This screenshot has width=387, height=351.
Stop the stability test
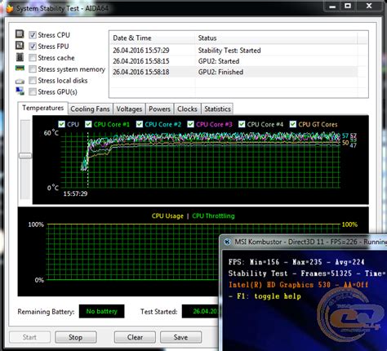(x=76, y=337)
